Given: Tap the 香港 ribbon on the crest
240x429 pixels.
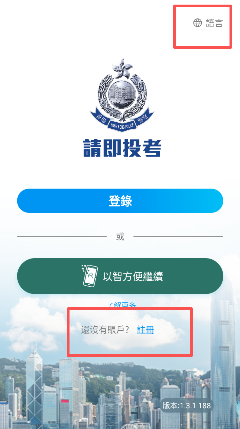Looking at the screenshot, I should pos(99,119).
